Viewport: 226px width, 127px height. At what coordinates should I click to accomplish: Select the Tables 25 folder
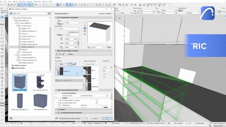(23, 49)
